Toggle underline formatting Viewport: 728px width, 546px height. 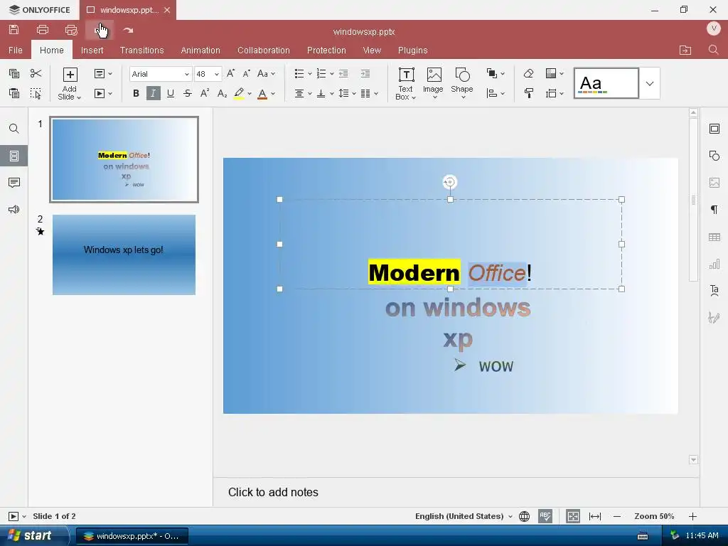click(171, 93)
